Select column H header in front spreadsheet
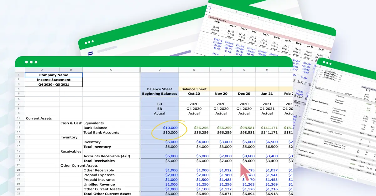The image size is (376, 196). (267, 70)
